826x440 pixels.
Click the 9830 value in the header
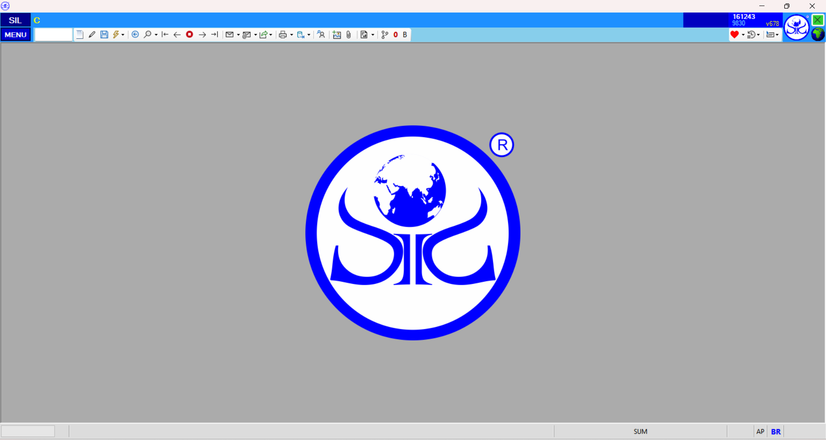[739, 23]
